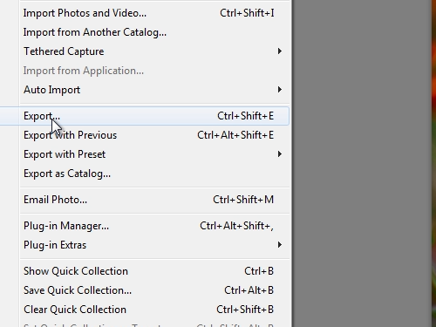Open Import Photos and Video dialog

click(154, 13)
